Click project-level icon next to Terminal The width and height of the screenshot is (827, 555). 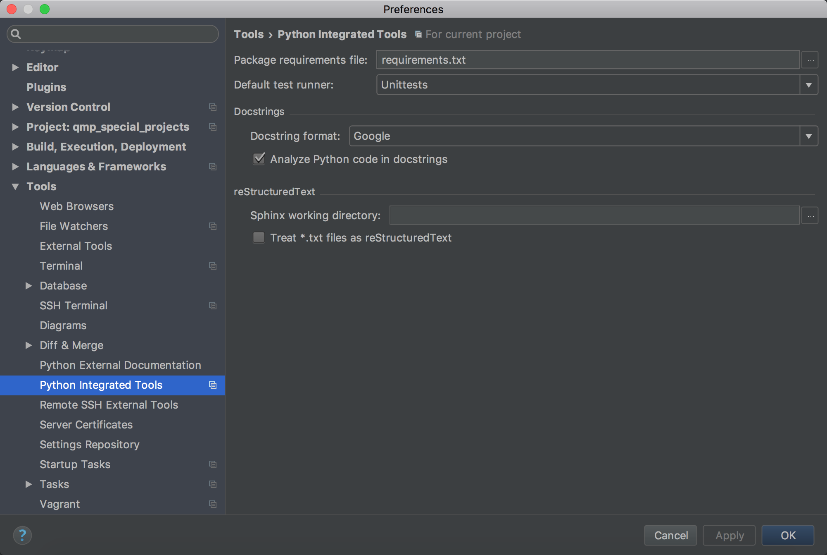213,266
